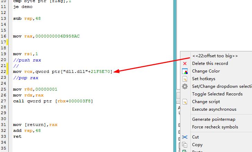Screen dimensions: 252x152
Task: Click 'ret' on line 33
Action: coord(17,136)
